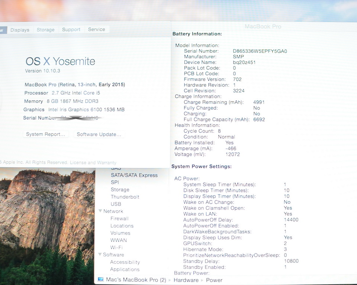
Task: Click AutoPowerOff Delay value 14400
Action: (291, 220)
